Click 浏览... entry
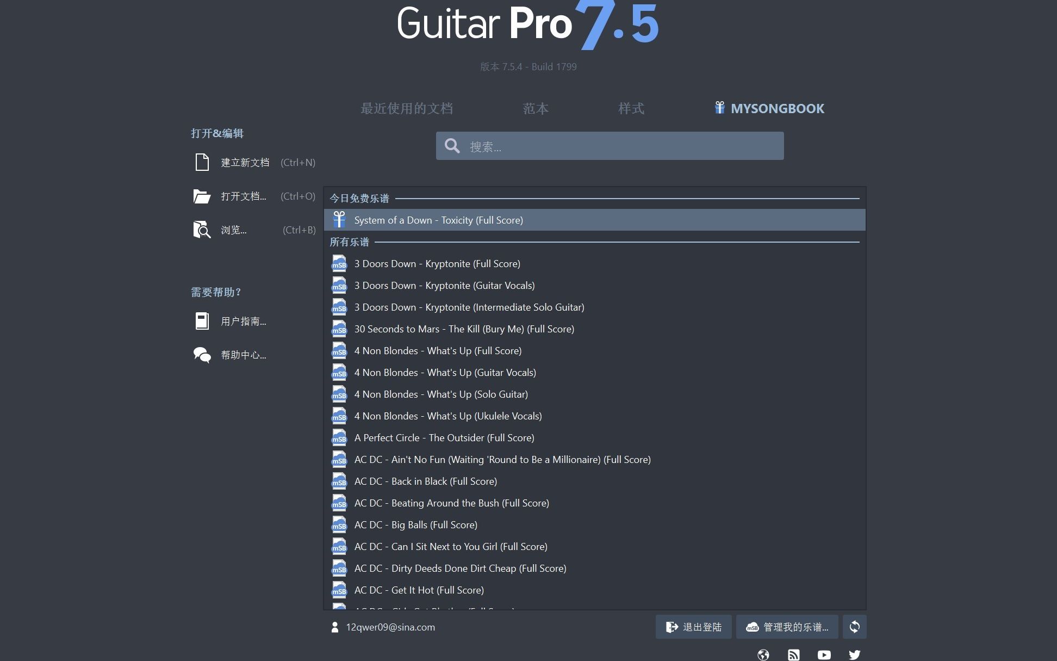The width and height of the screenshot is (1057, 661). (254, 230)
